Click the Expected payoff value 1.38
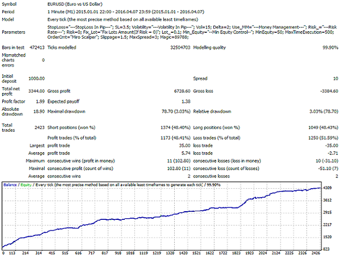This screenshot has height=258, width=344. (186, 102)
